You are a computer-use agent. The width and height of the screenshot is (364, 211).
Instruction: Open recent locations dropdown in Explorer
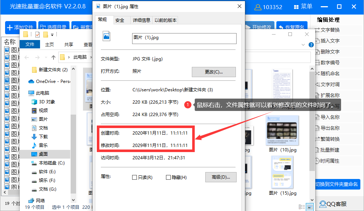pyautogui.click(x=46, y=57)
